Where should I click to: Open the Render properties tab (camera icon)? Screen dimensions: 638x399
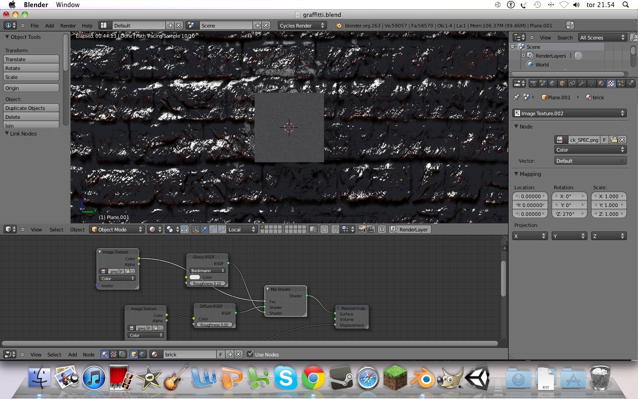(x=533, y=83)
